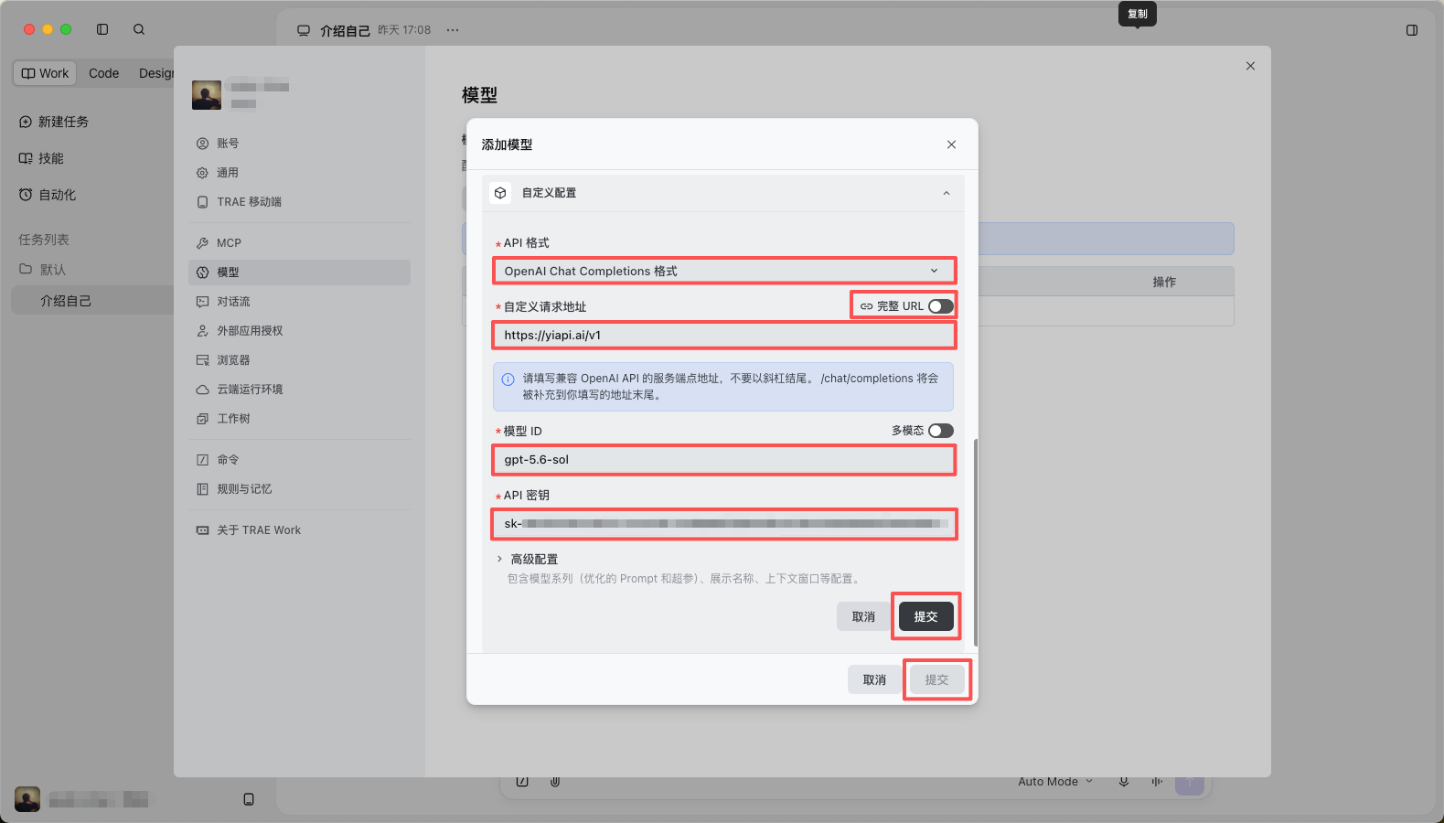This screenshot has height=823, width=1444.
Task: Select the 默认 folder in task list
Action: tap(43, 270)
